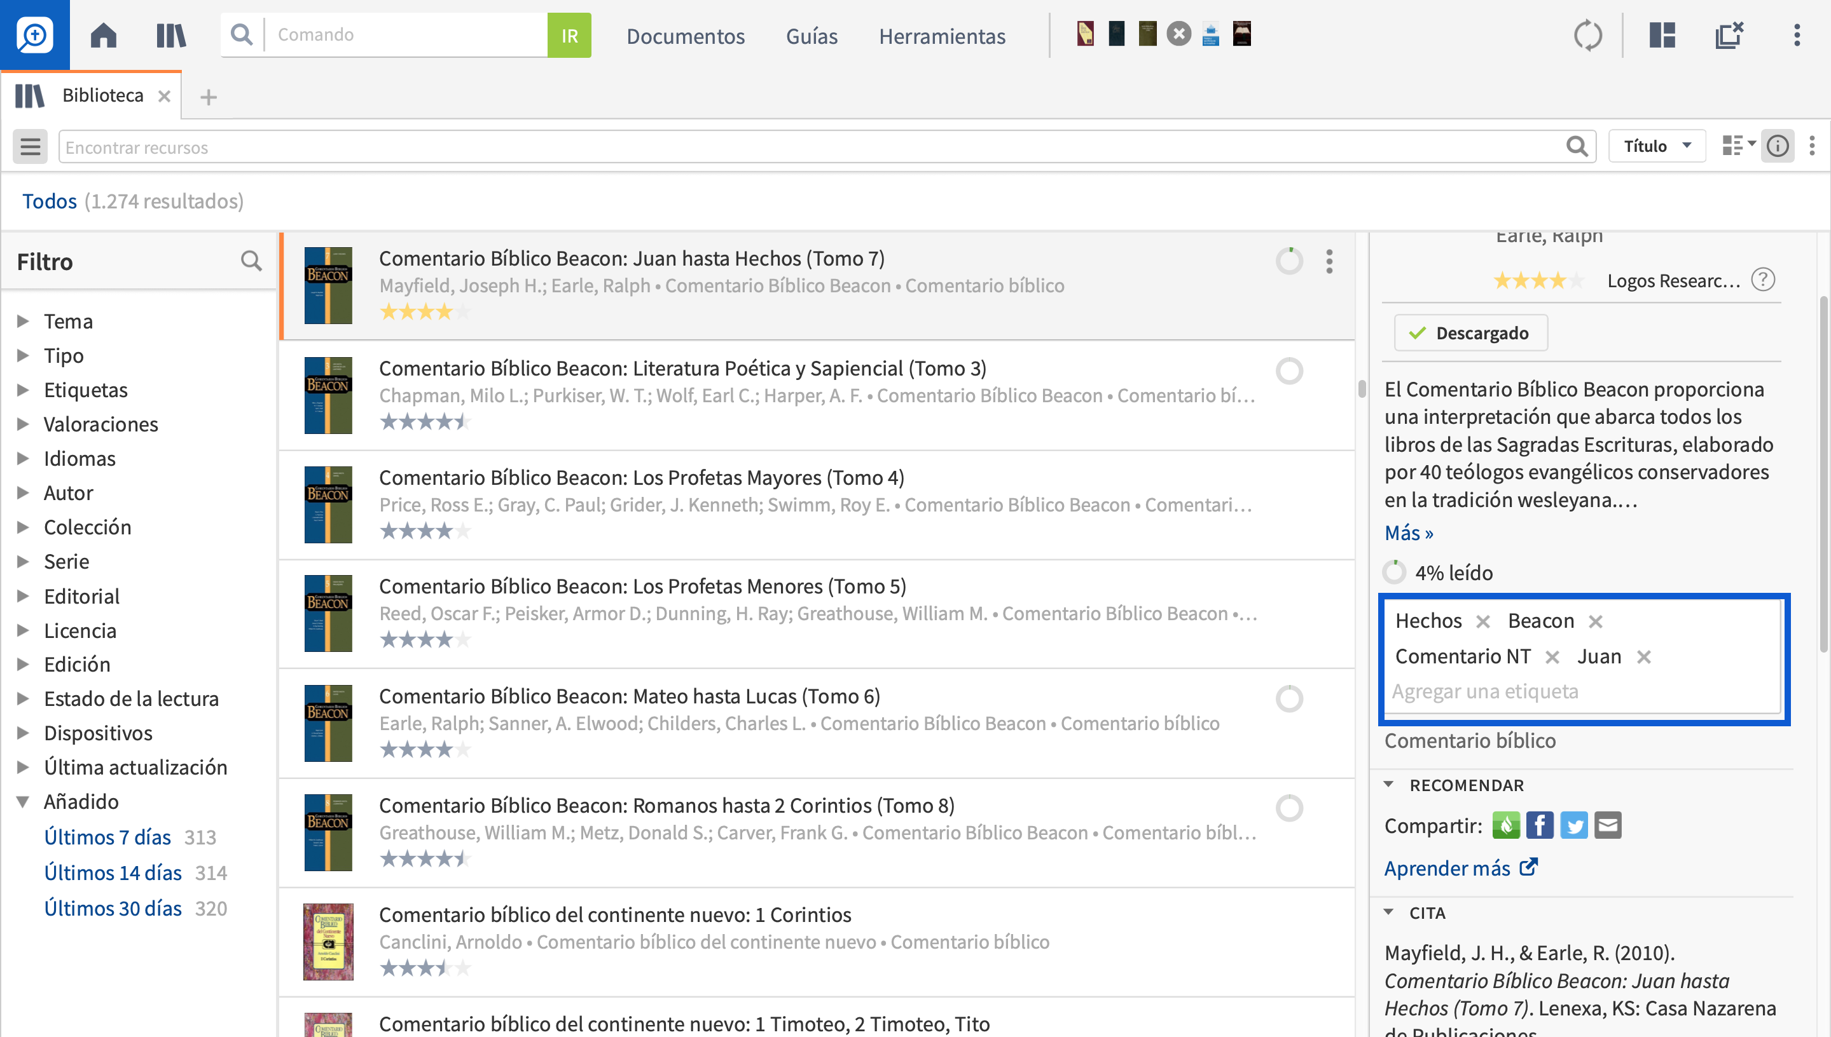Screen dimensions: 1831x1037
Task: Remove the Comentario NT tag
Action: (x=1552, y=656)
